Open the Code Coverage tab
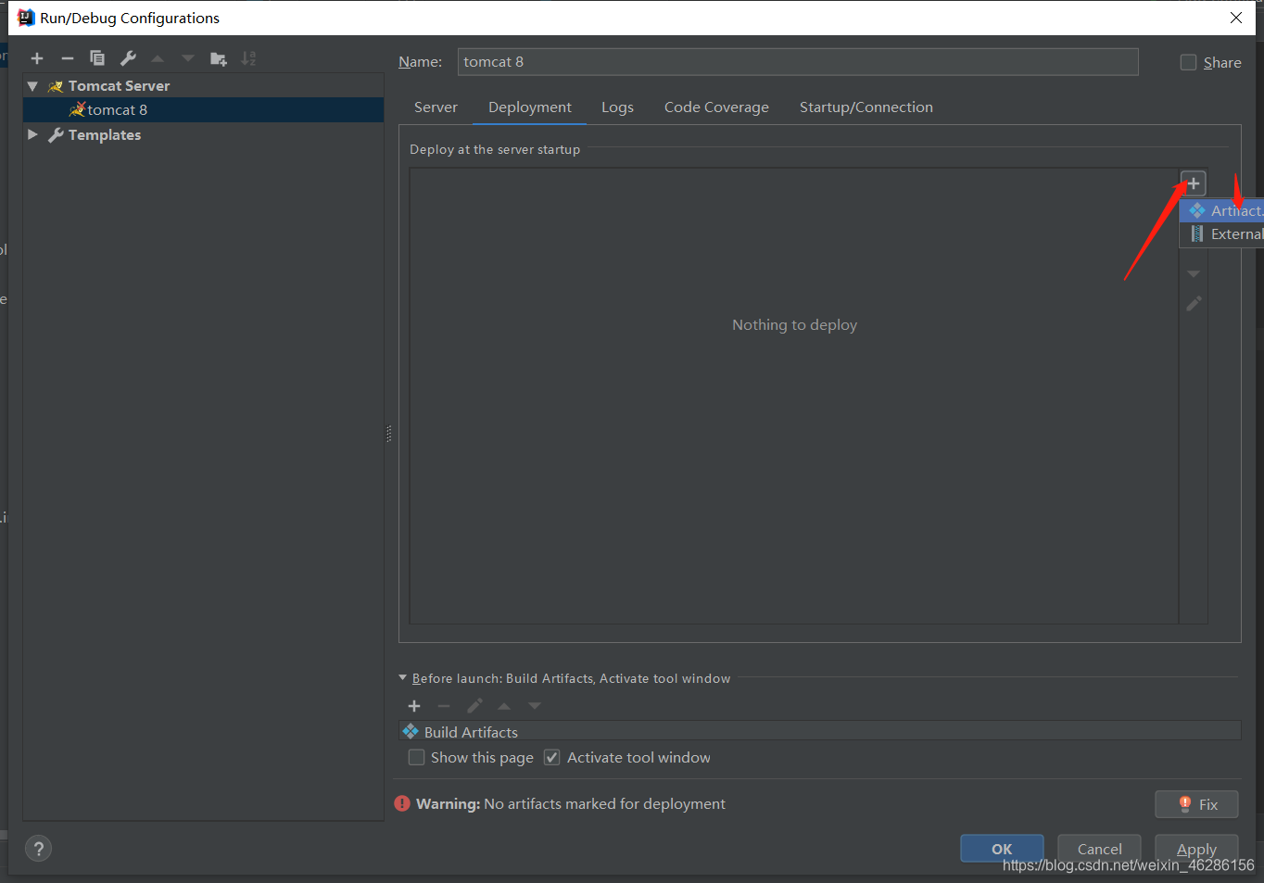This screenshot has height=883, width=1264. (x=716, y=107)
